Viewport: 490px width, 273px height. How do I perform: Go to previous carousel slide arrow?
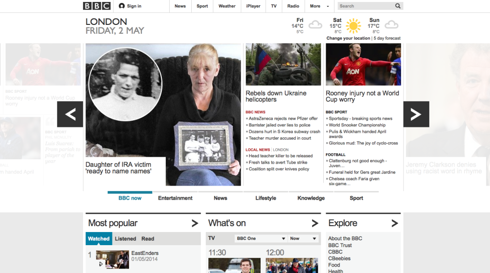70,114
